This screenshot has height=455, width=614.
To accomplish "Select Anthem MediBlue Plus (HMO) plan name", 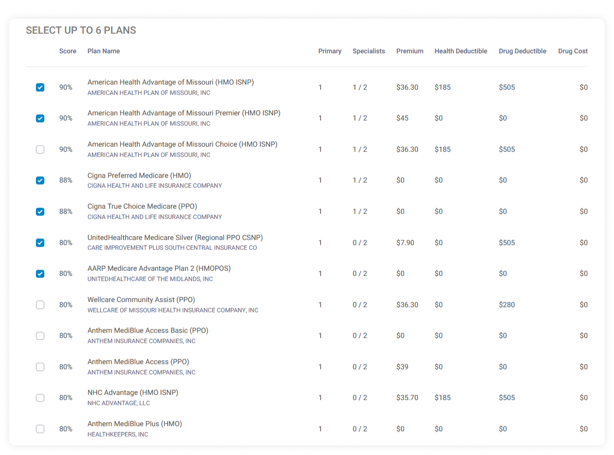I will 135,424.
